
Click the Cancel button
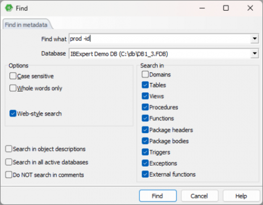pos(199,196)
